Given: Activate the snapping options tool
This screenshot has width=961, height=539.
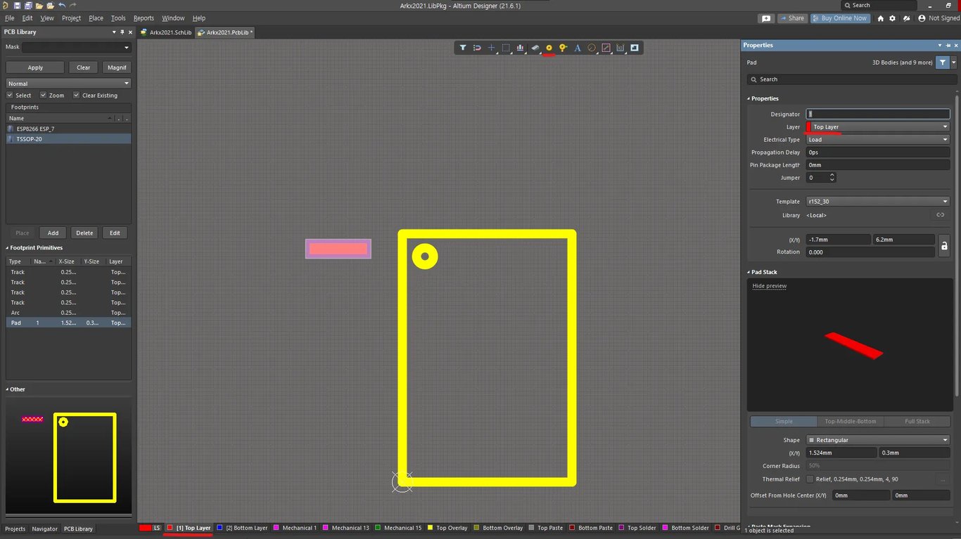Looking at the screenshot, I should coord(477,48).
